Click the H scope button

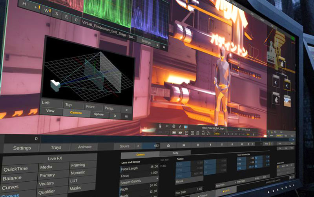pyautogui.click(x=25, y=4)
